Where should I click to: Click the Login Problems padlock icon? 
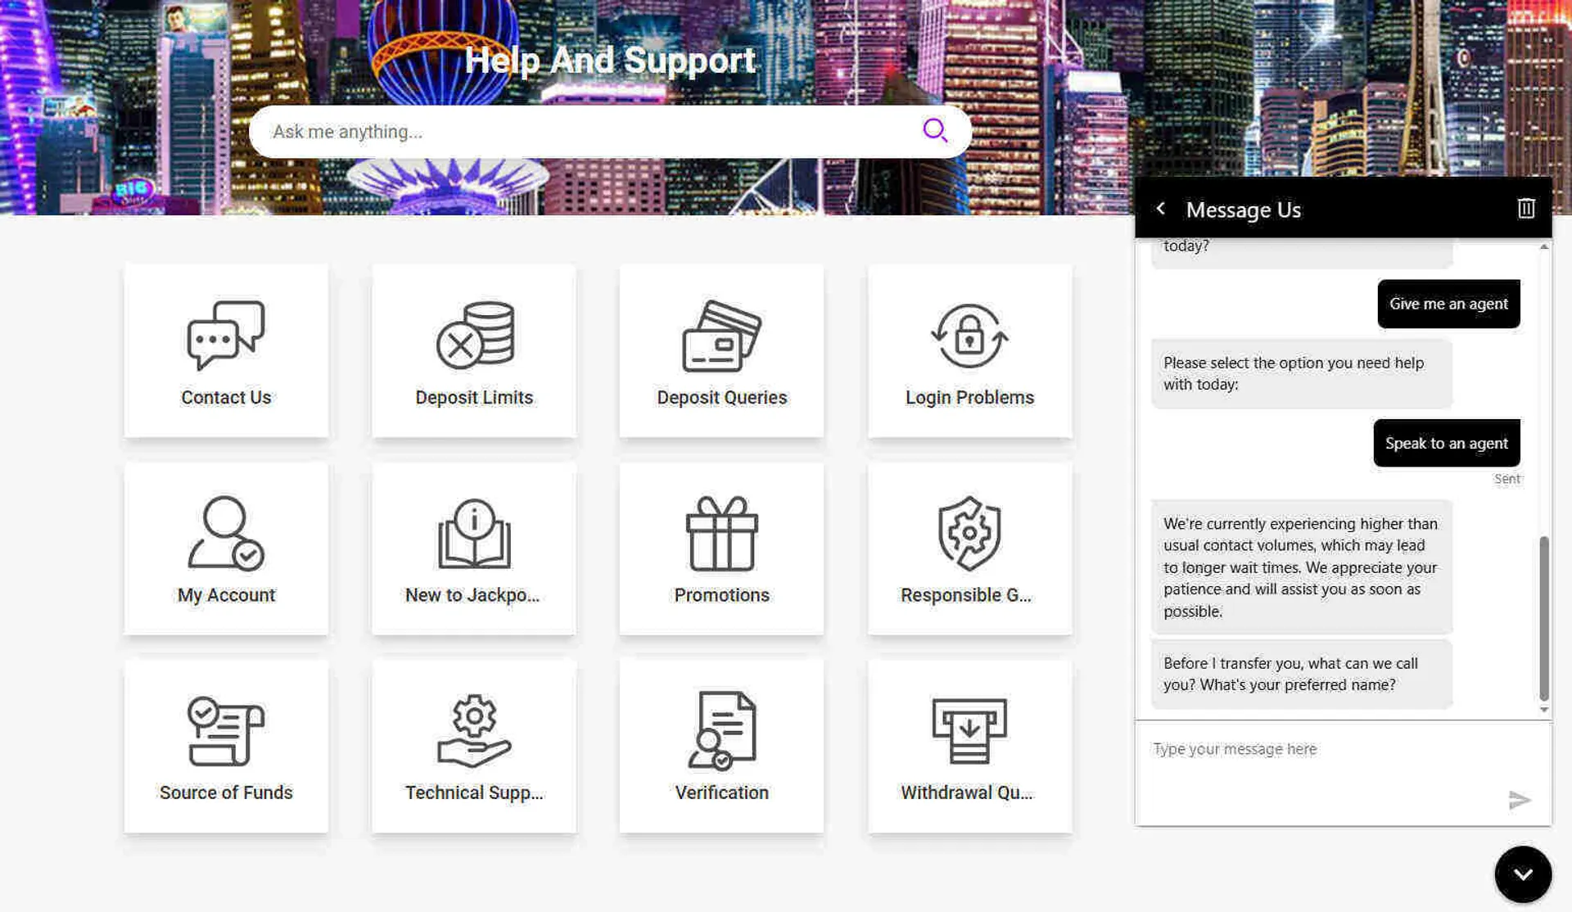tap(969, 336)
